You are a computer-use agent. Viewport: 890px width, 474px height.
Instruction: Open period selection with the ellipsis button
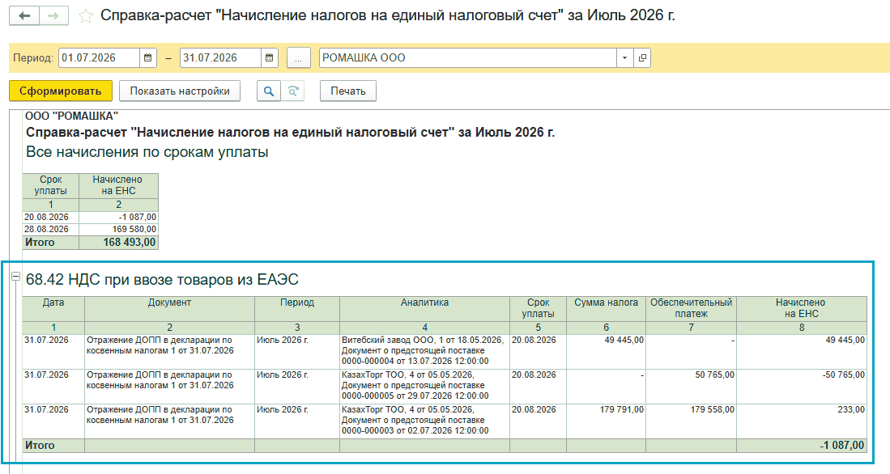(x=299, y=57)
